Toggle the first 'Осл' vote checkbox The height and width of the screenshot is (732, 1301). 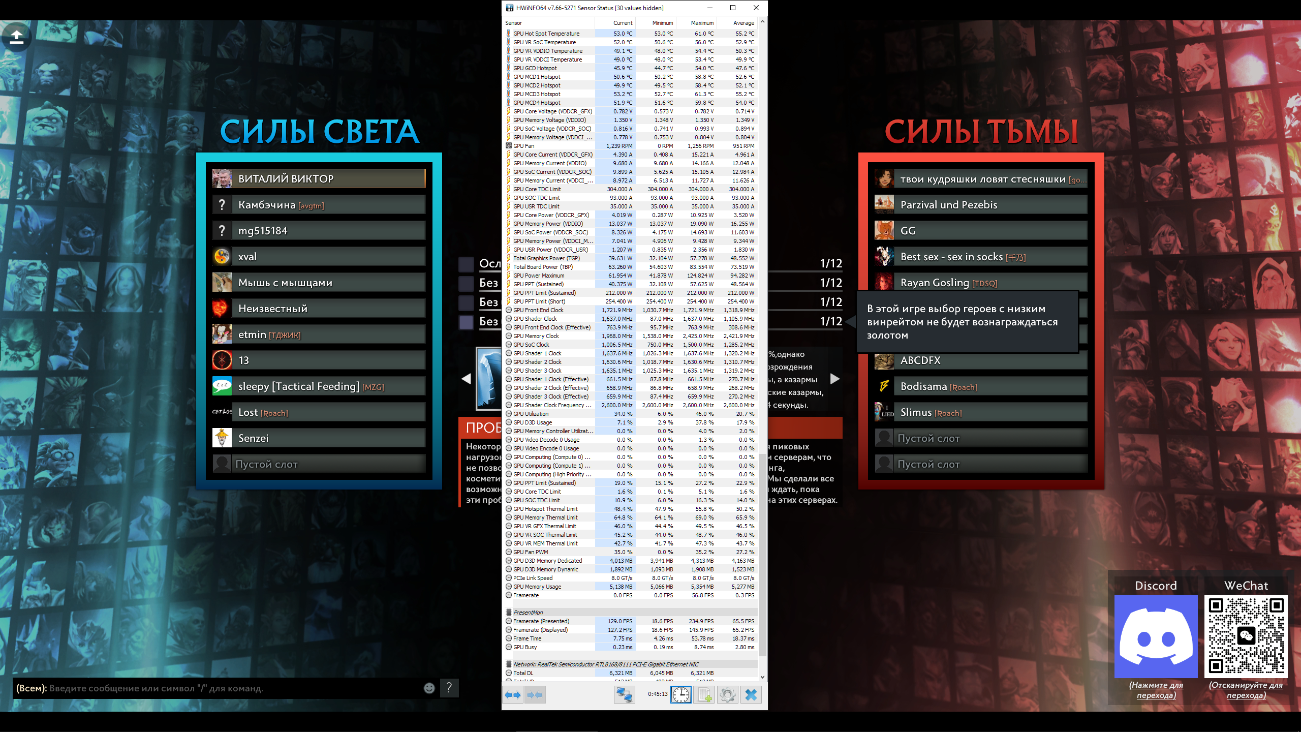click(x=466, y=264)
